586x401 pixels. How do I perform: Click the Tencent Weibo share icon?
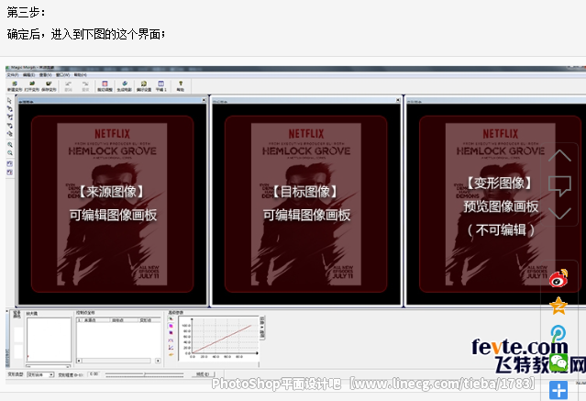[x=558, y=332]
